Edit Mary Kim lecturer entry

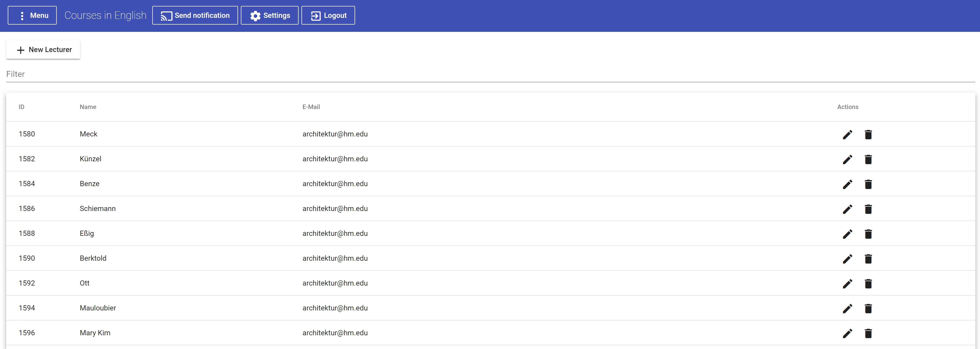(847, 333)
